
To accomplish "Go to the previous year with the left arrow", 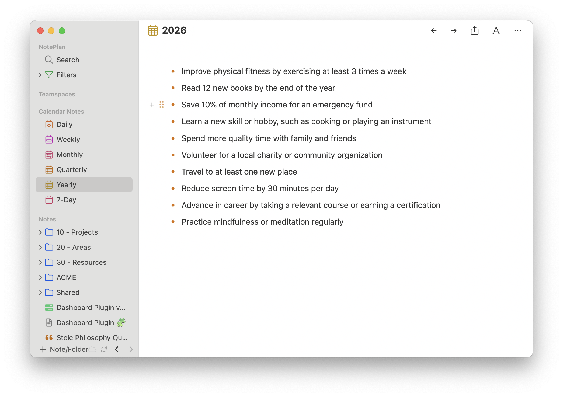I will click(x=434, y=31).
